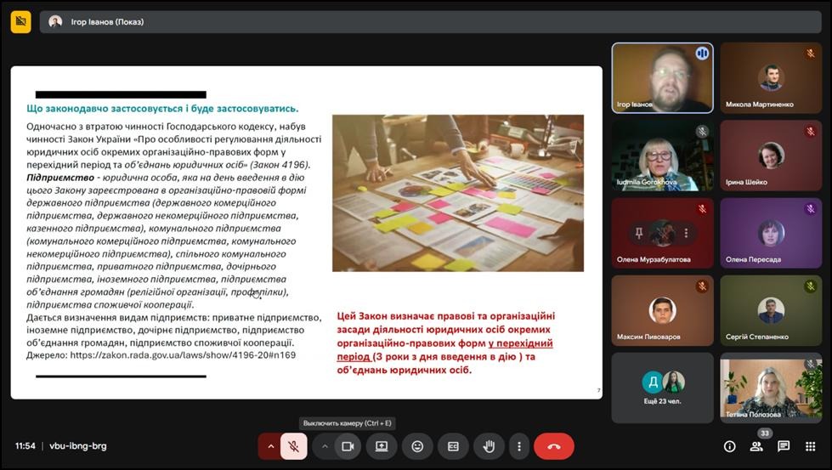Show the participants list panel

pyautogui.click(x=756, y=446)
